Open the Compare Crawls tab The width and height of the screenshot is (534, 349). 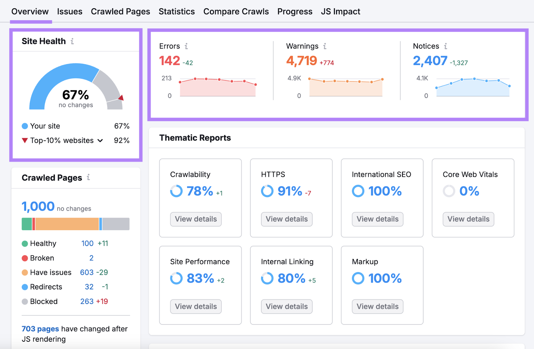[x=236, y=12]
